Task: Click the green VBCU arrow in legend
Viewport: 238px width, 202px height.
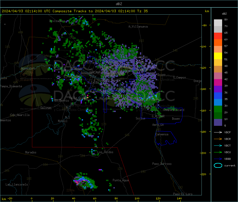Action: 218,152
